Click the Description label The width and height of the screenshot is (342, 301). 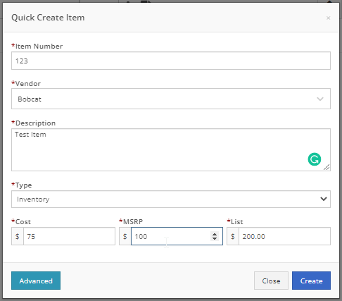point(34,123)
